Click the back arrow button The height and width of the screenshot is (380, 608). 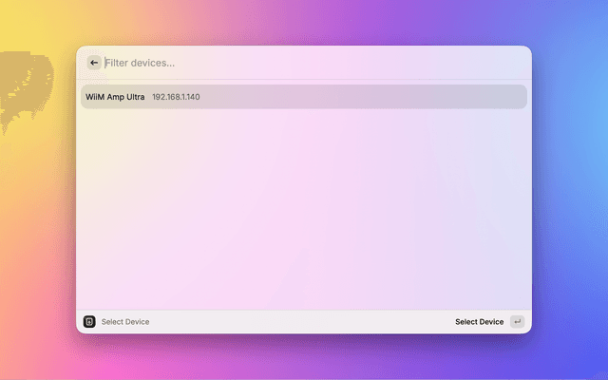pos(94,63)
